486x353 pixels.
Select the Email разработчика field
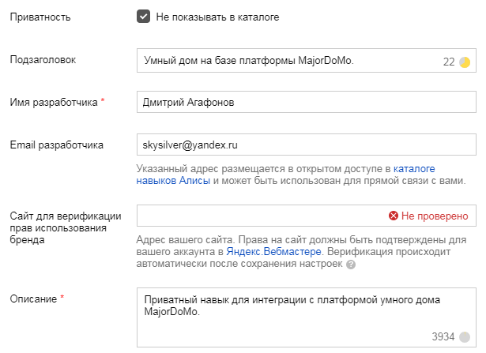pos(305,145)
